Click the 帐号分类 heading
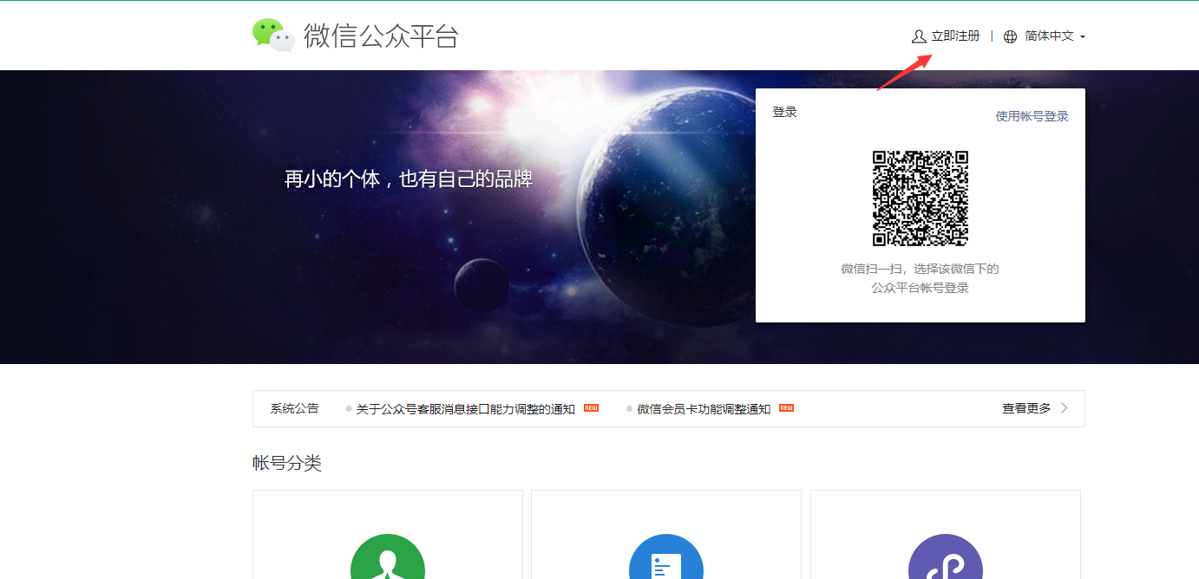Viewport: 1199px width, 579px height. click(287, 464)
